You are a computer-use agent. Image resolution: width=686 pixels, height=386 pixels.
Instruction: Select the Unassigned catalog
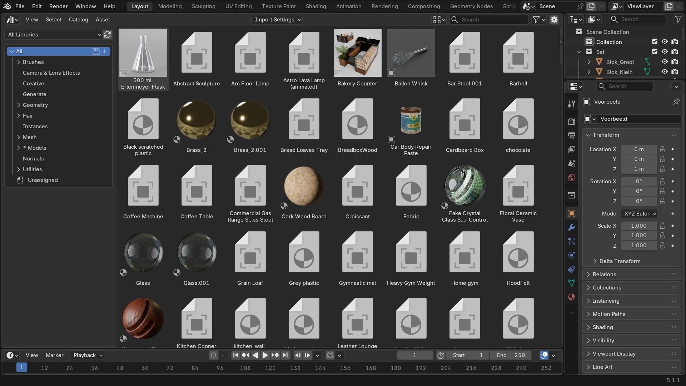click(x=43, y=180)
